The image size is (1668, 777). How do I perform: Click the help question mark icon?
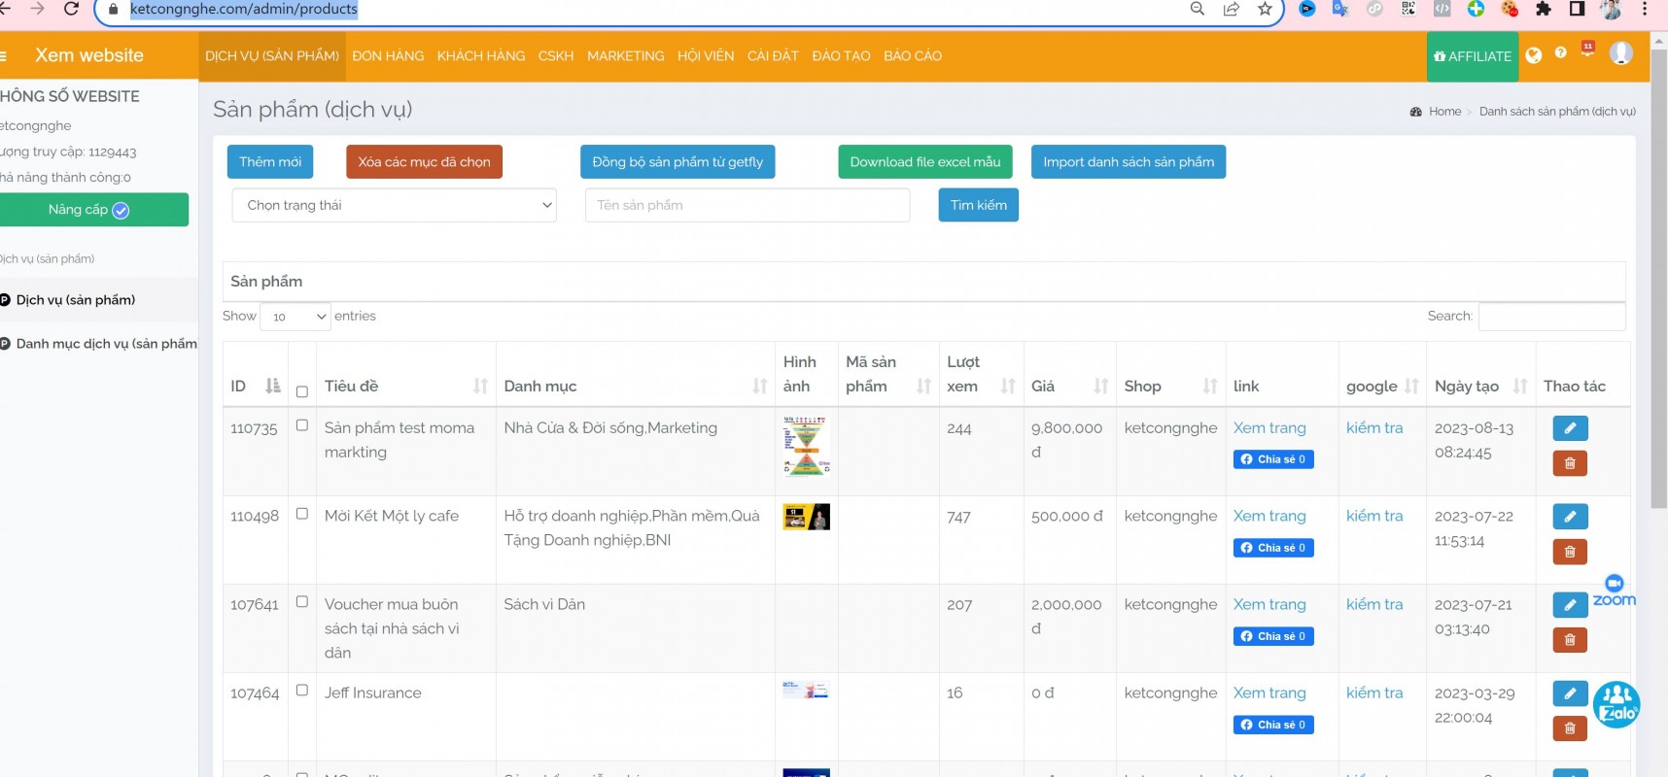coord(1561,53)
